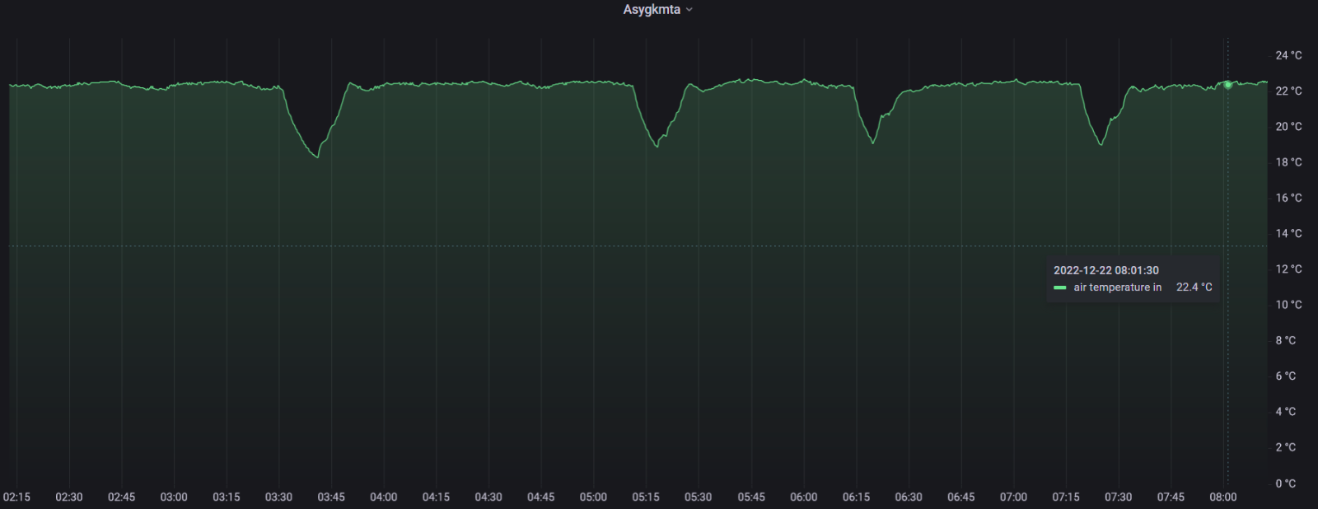Screen dimensions: 1318x509
Task: Click the 05:15 time axis label
Action: point(646,497)
